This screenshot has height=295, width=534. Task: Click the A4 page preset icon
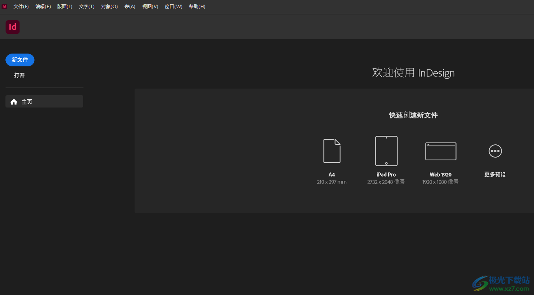coord(332,151)
